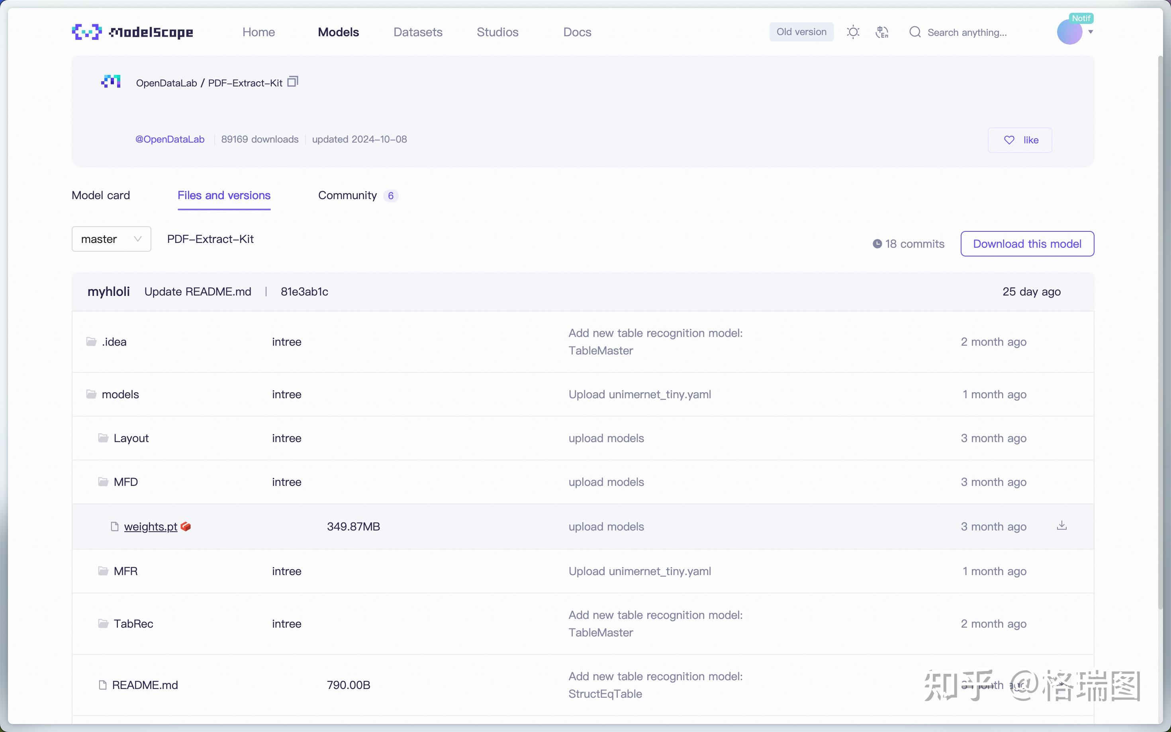This screenshot has height=732, width=1171.
Task: Switch to the Model card tab
Action: [x=101, y=195]
